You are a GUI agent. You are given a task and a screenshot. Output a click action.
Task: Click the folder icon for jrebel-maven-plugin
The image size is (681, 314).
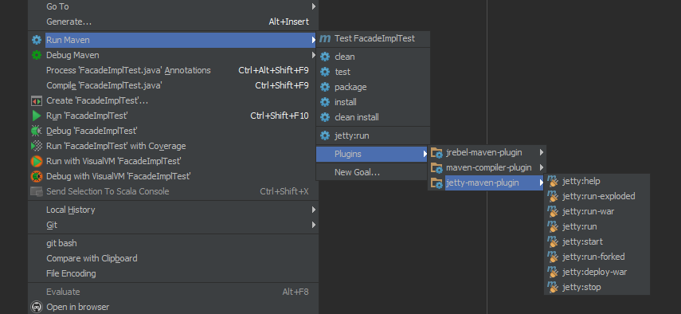436,152
